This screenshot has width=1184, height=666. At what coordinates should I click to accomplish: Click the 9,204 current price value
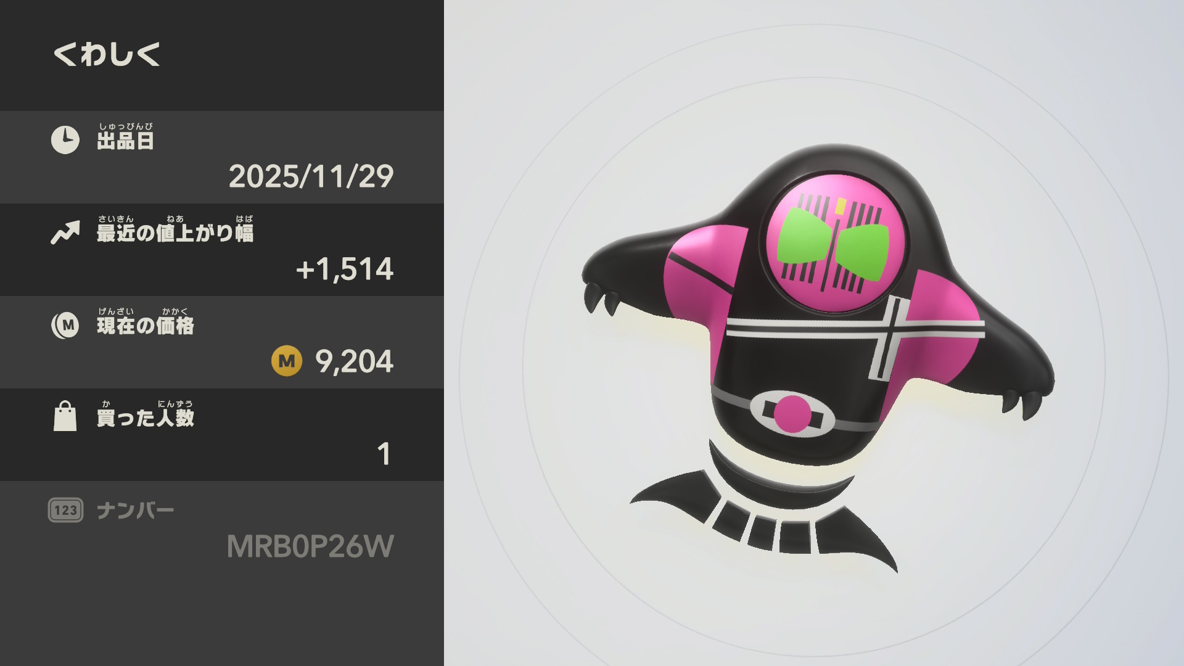pyautogui.click(x=354, y=362)
